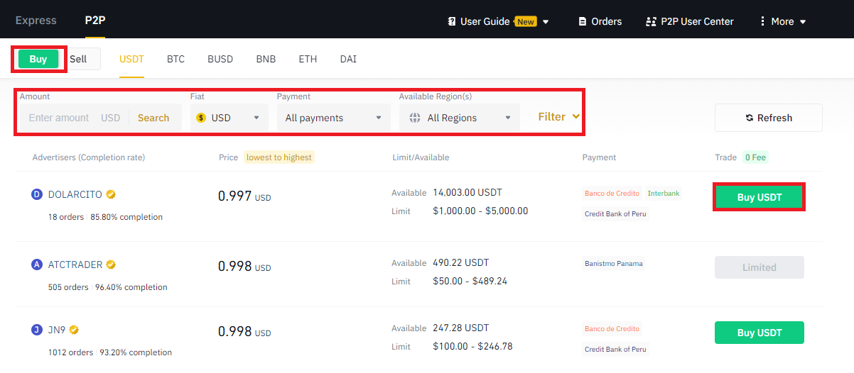Switch to the Express tab
This screenshot has height=373, width=854.
click(x=36, y=21)
